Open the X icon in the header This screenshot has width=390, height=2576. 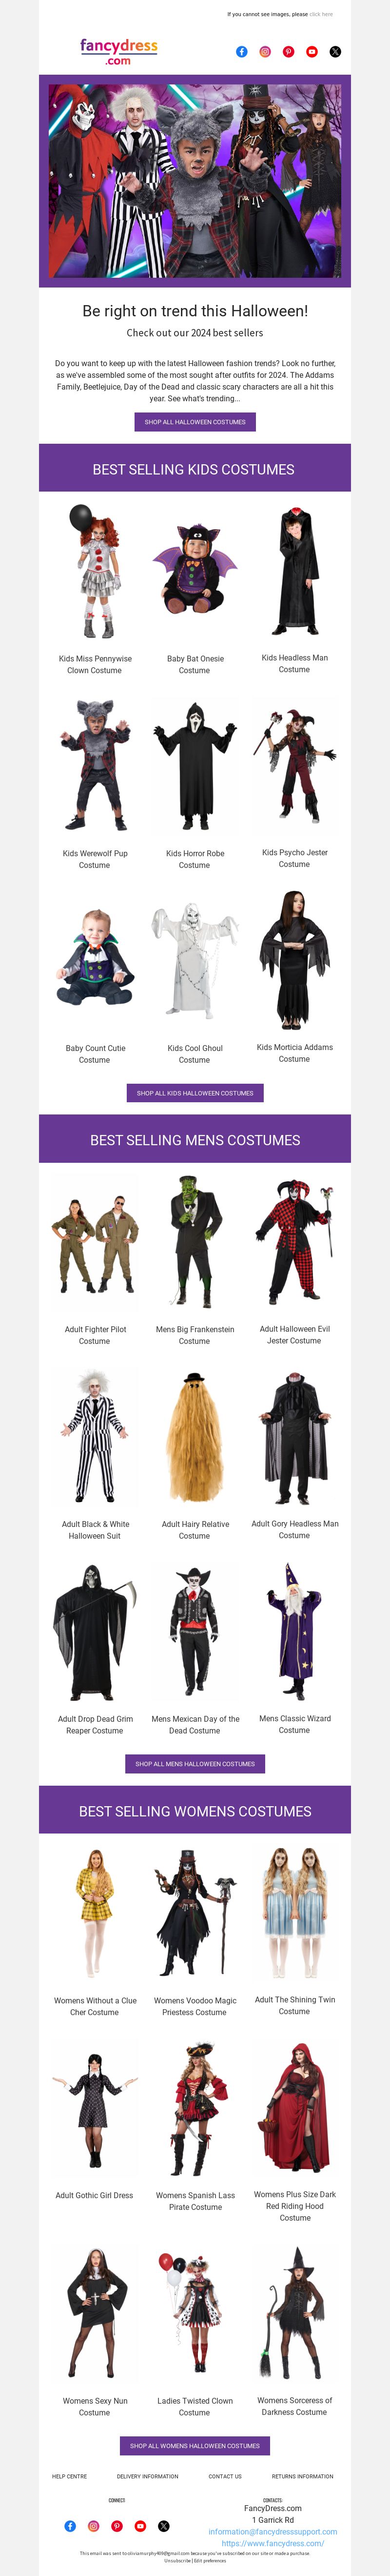coord(335,52)
